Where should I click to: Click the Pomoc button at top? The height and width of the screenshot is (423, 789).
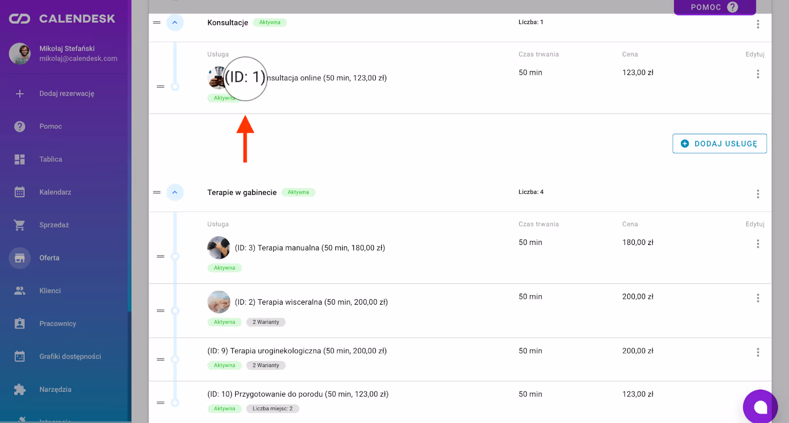coord(715,7)
